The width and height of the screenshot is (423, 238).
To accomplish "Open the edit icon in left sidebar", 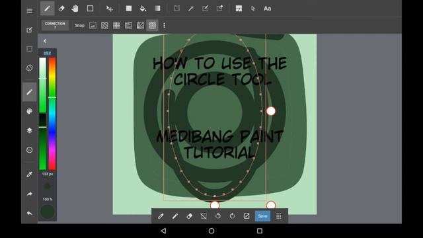I will pyautogui.click(x=29, y=30).
